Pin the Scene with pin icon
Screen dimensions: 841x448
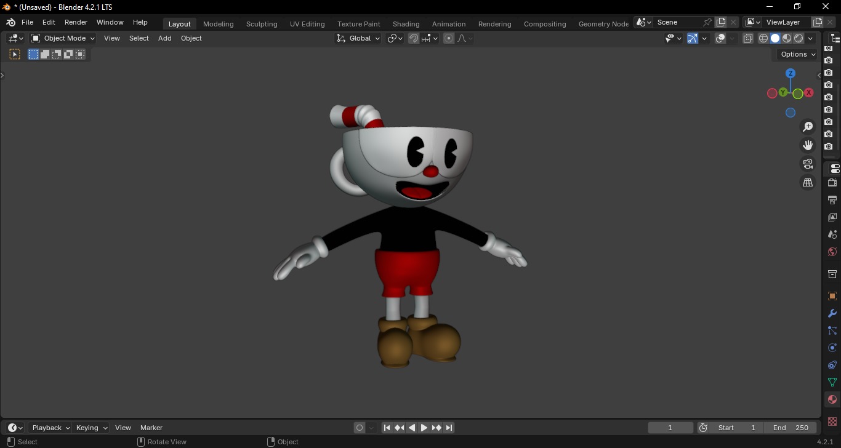707,22
